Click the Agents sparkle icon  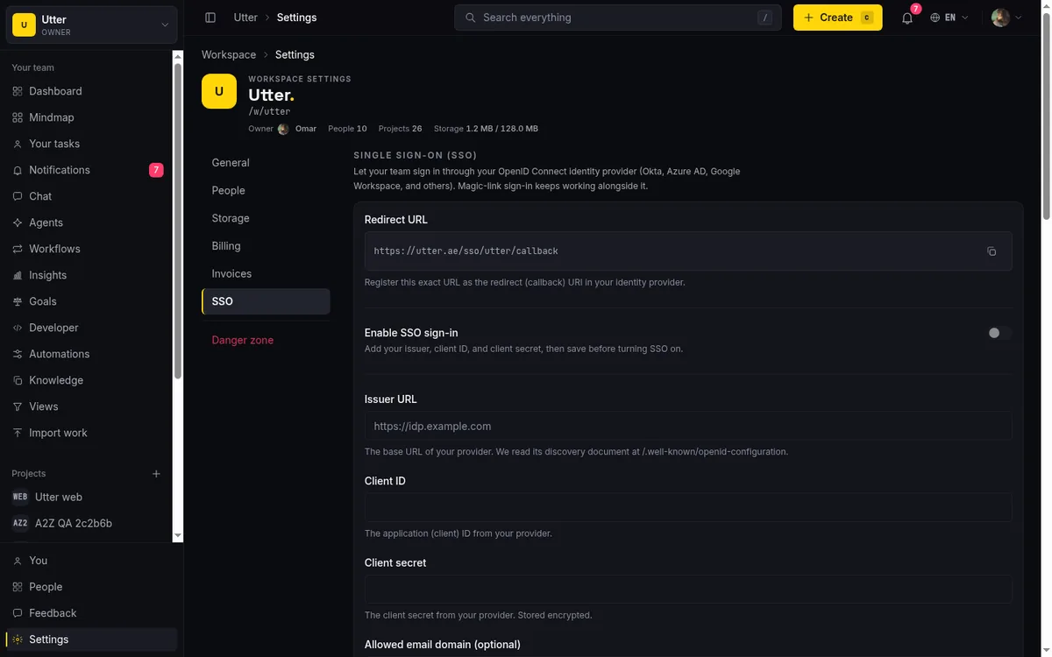[18, 223]
